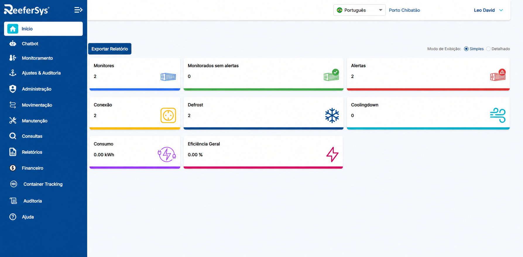Open the Português language dropdown
523x257 pixels.
point(359,10)
